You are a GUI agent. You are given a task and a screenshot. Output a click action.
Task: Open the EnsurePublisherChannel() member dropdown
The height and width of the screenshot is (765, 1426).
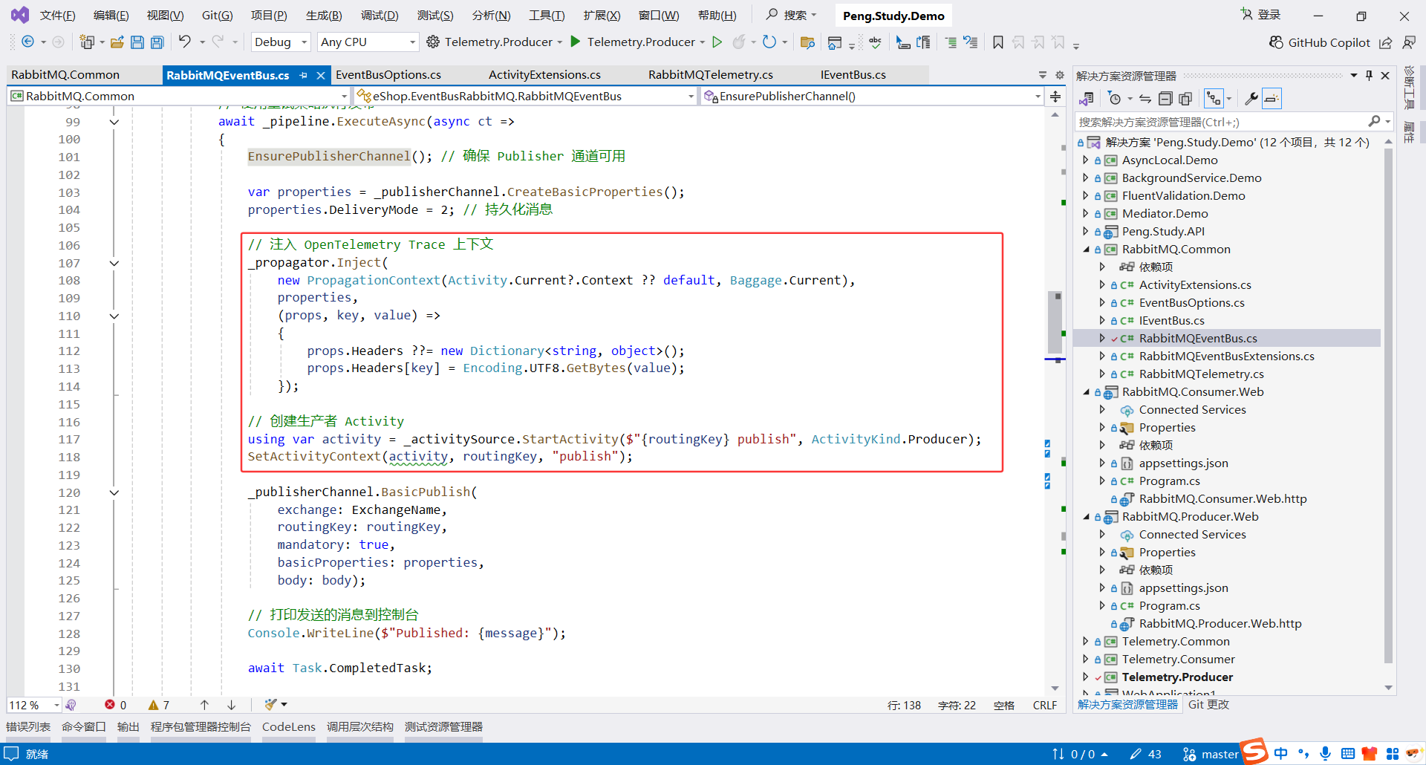(x=872, y=96)
